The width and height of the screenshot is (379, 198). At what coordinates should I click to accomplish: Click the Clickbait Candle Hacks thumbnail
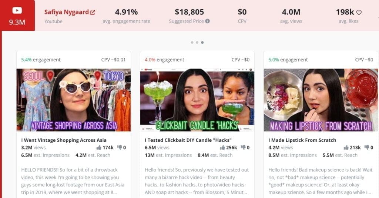[x=197, y=100]
